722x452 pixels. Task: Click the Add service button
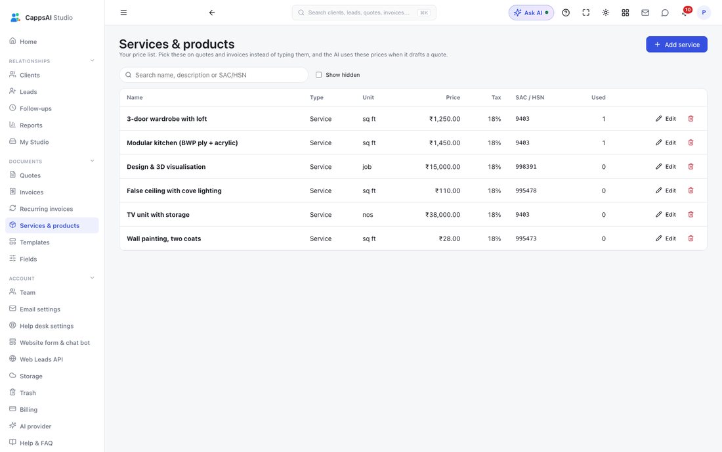pos(677,45)
